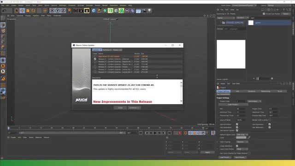This screenshot has height=166, width=295.
Task: Toggle the Linear Workflow checkbox
Action: click(x=237, y=146)
